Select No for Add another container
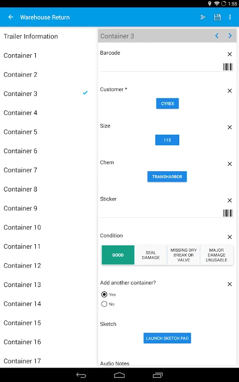Screen dimensions: 239x382 click(104, 304)
